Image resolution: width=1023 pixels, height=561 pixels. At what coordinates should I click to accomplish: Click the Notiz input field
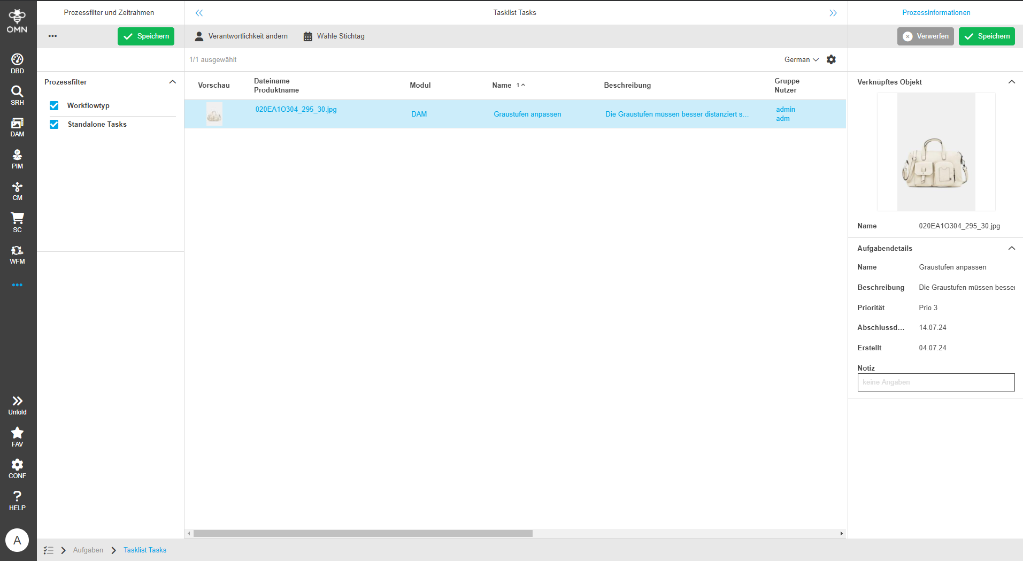point(935,382)
